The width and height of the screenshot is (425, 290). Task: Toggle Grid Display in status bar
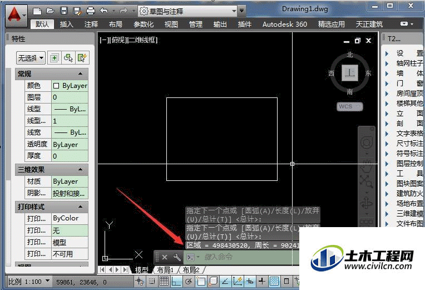(164, 281)
